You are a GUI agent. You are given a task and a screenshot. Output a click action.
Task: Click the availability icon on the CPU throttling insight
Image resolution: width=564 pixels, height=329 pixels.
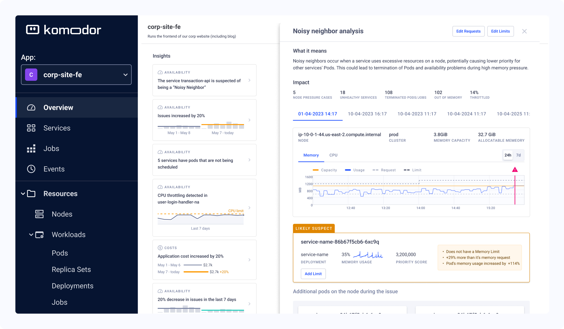[x=160, y=187]
